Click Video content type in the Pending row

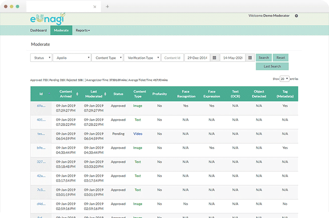click(138, 134)
